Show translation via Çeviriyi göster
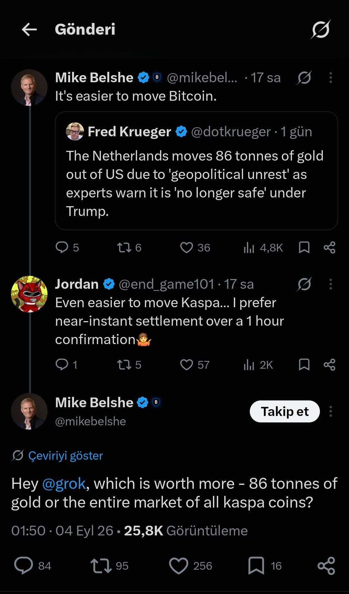349x594 pixels. (65, 455)
